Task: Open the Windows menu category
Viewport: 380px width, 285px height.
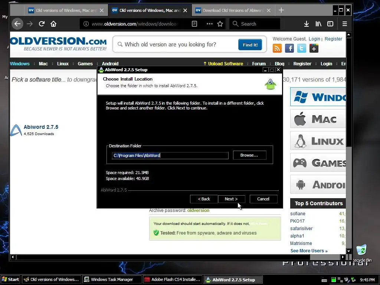Action: [20, 64]
